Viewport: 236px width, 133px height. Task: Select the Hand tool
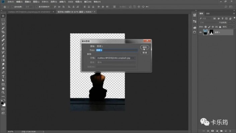tap(3, 88)
